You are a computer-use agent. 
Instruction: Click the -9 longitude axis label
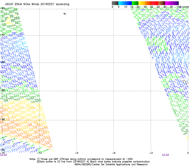pos(77,153)
